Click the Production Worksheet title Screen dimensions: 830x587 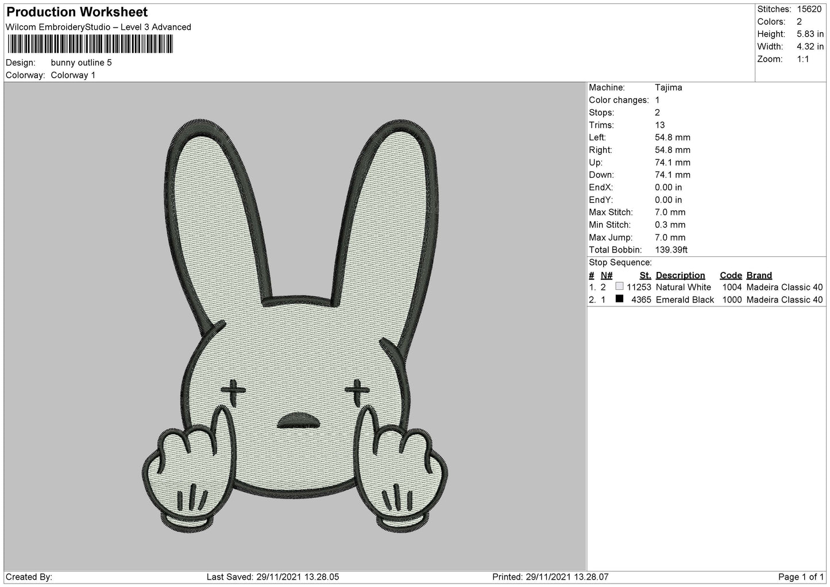[77, 12]
